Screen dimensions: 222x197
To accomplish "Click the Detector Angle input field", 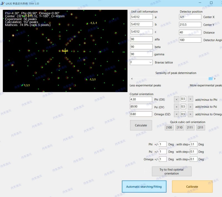I will coord(190,40).
